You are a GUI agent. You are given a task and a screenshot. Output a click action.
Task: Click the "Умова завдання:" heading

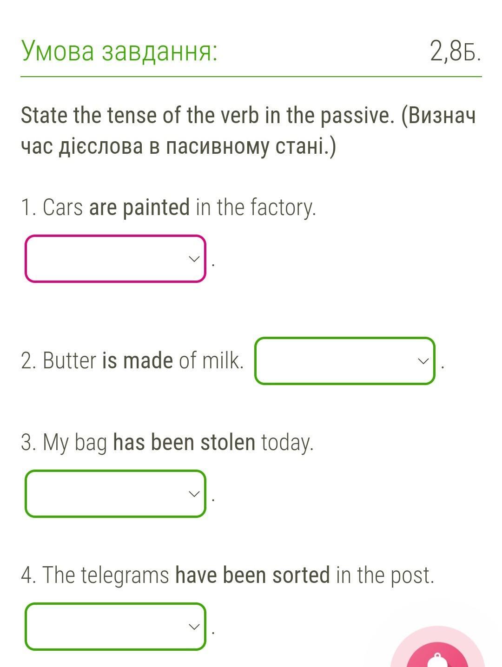click(x=119, y=51)
